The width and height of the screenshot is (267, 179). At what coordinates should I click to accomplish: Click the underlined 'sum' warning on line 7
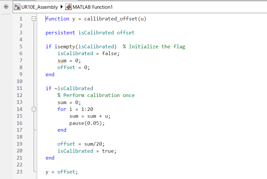pyautogui.click(x=62, y=61)
